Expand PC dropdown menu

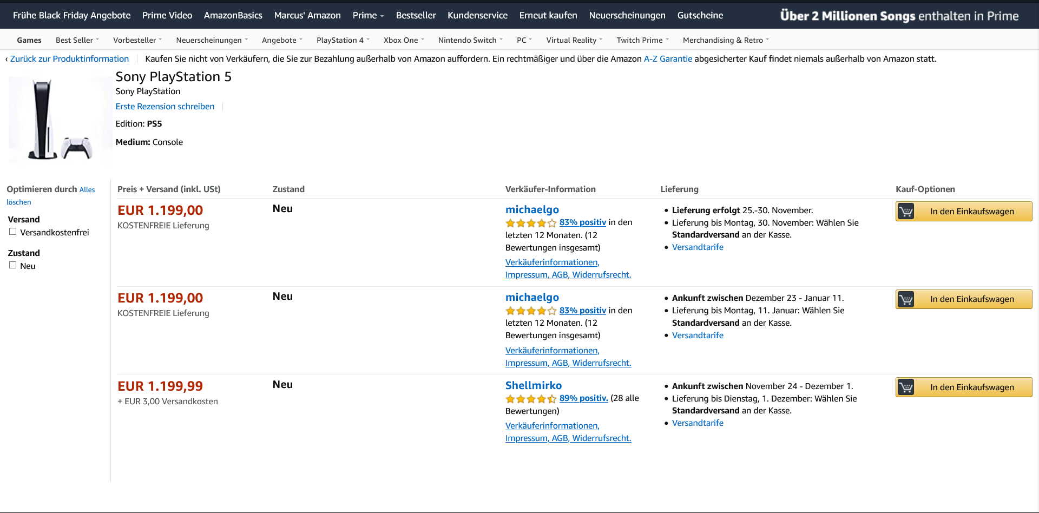[x=524, y=40]
